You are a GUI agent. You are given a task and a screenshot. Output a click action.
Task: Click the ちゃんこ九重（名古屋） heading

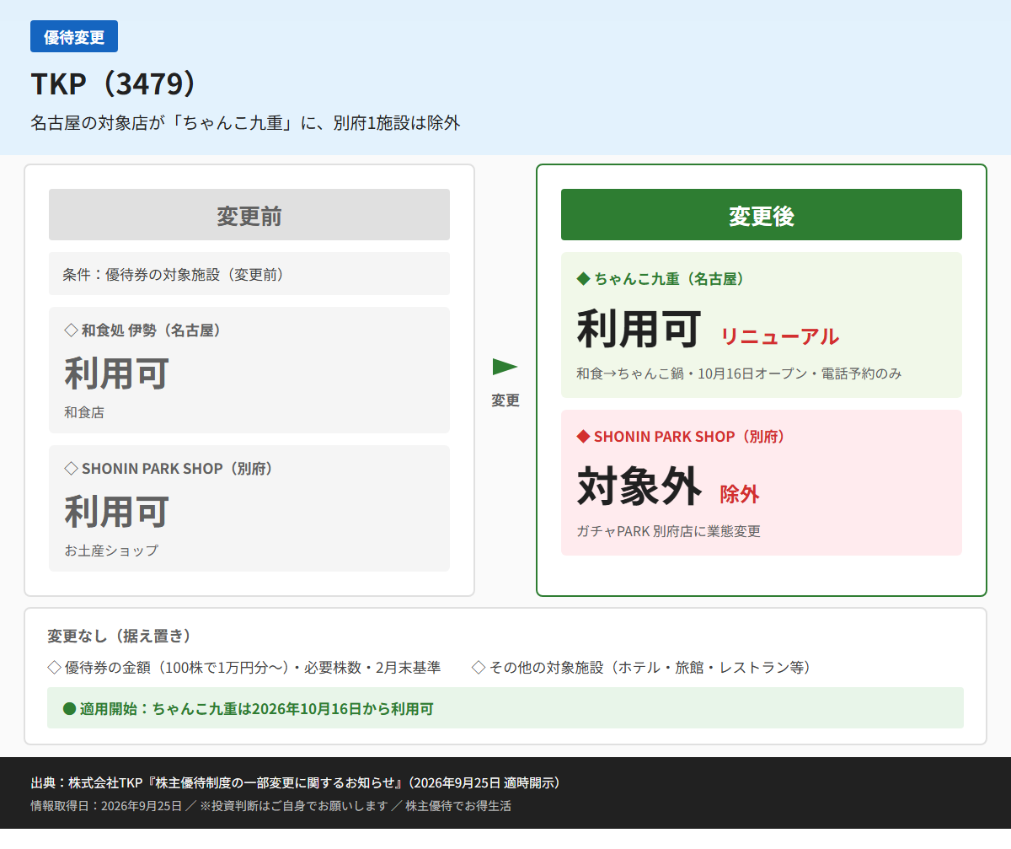click(x=671, y=278)
